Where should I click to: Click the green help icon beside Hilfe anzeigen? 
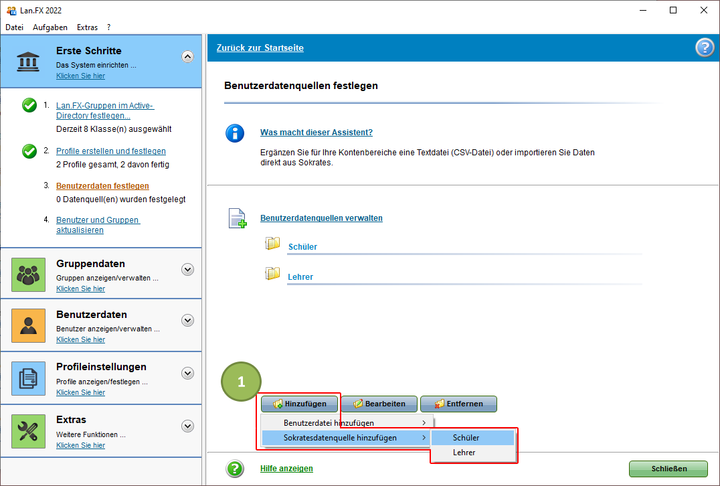coord(235,469)
